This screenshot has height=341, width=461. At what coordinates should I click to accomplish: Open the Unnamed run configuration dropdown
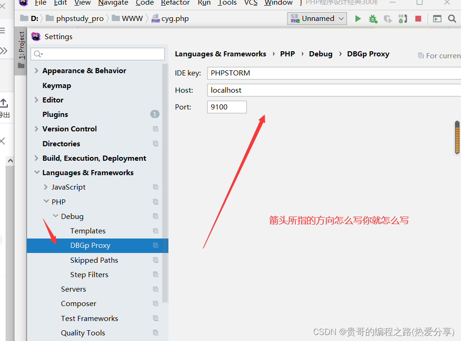[x=318, y=19]
